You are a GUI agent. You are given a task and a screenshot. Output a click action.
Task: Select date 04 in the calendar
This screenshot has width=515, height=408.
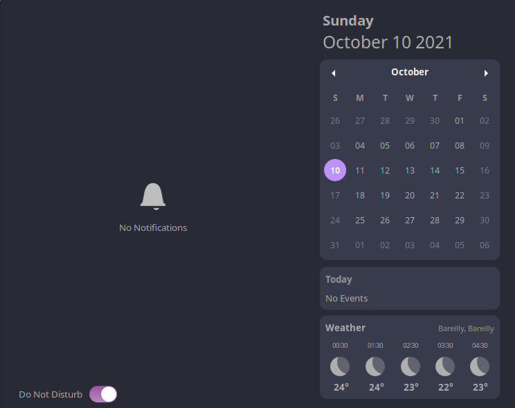tap(360, 146)
